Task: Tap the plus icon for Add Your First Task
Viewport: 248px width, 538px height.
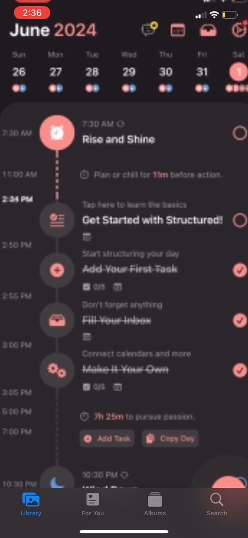Action: [57, 270]
